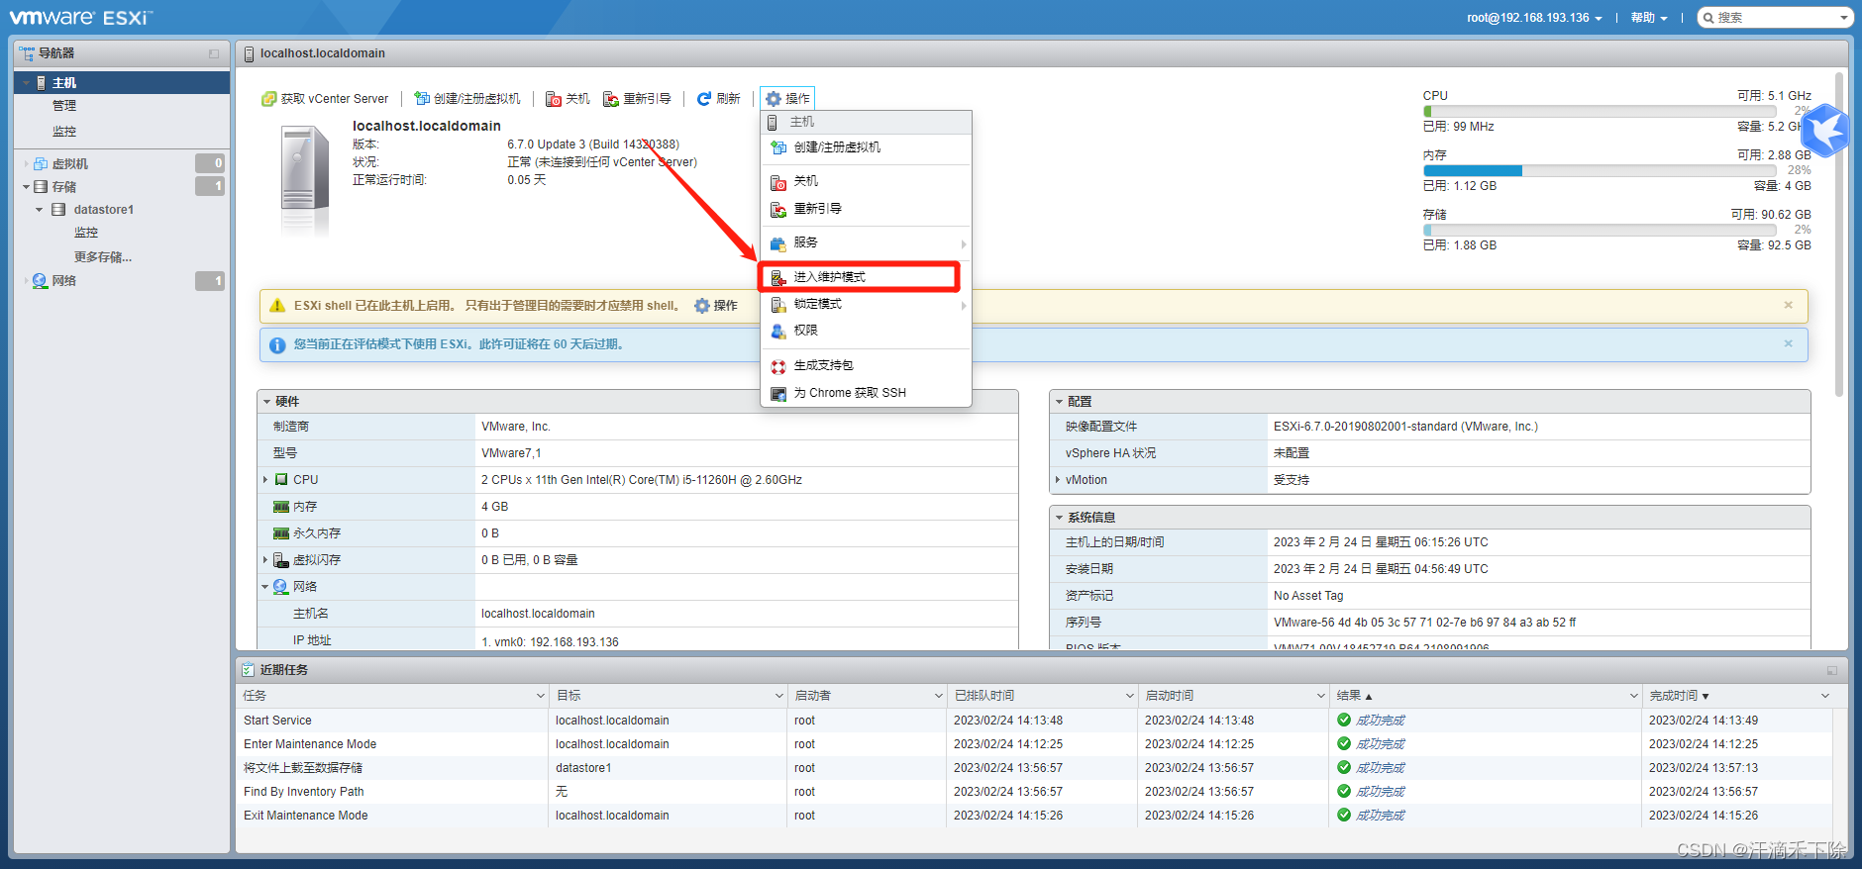
Task: Select 重新引导 in the 操作 dropdown menu
Action: [866, 209]
